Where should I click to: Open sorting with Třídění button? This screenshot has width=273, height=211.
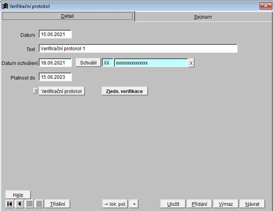pyautogui.click(x=58, y=204)
